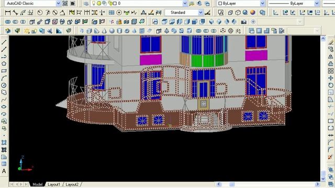Click the Single Viewport icon
The height and width of the screenshot is (188, 335).
[259, 31]
